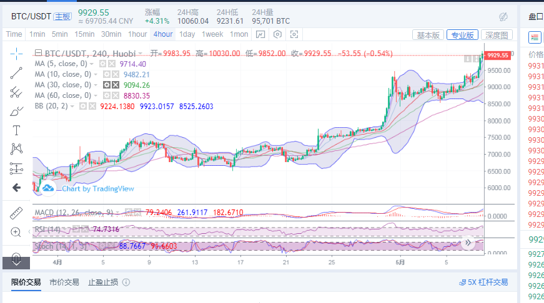Select the text annotation tool

(x=16, y=130)
